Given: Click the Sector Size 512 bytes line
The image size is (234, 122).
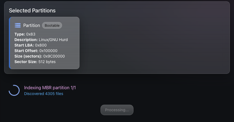Looking at the screenshot, I should pyautogui.click(x=35, y=62).
